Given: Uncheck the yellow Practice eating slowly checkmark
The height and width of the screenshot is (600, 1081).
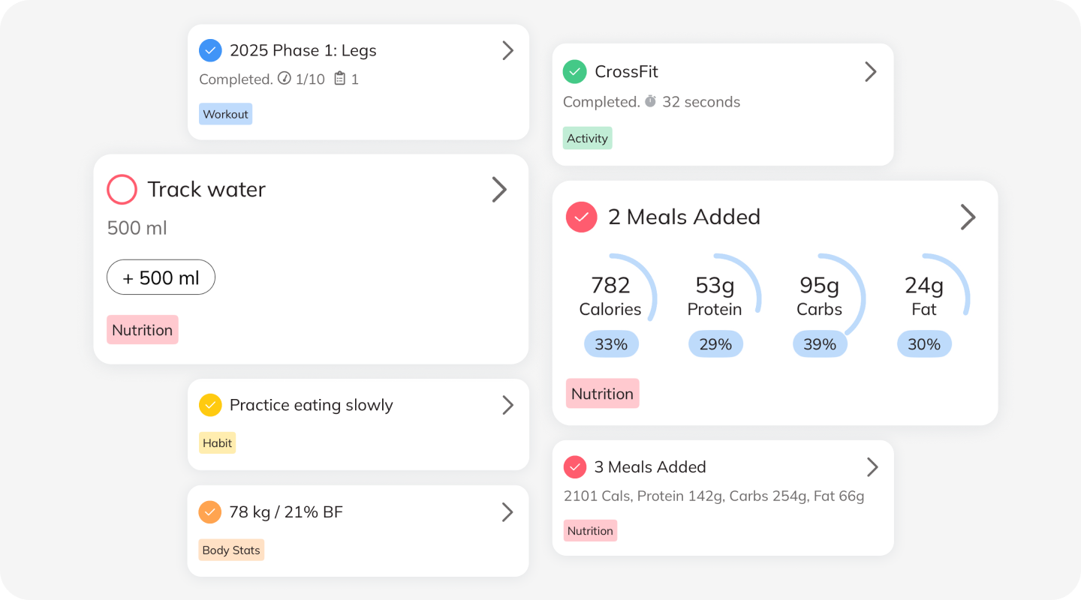Looking at the screenshot, I should pos(210,405).
